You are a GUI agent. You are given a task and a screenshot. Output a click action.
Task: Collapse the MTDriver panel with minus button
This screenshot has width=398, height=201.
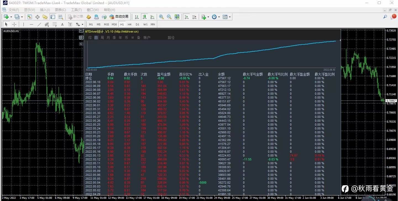(81, 31)
